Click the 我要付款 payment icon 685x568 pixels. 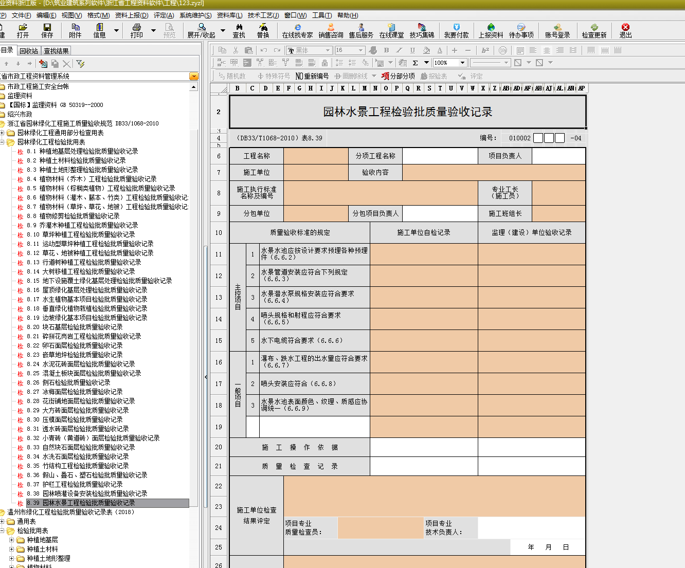(x=456, y=31)
